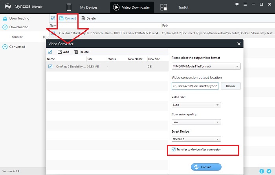Screen dimensions: 275x175
Task: Toggle select-all checkbox in main toolbar
Action: 53,18
